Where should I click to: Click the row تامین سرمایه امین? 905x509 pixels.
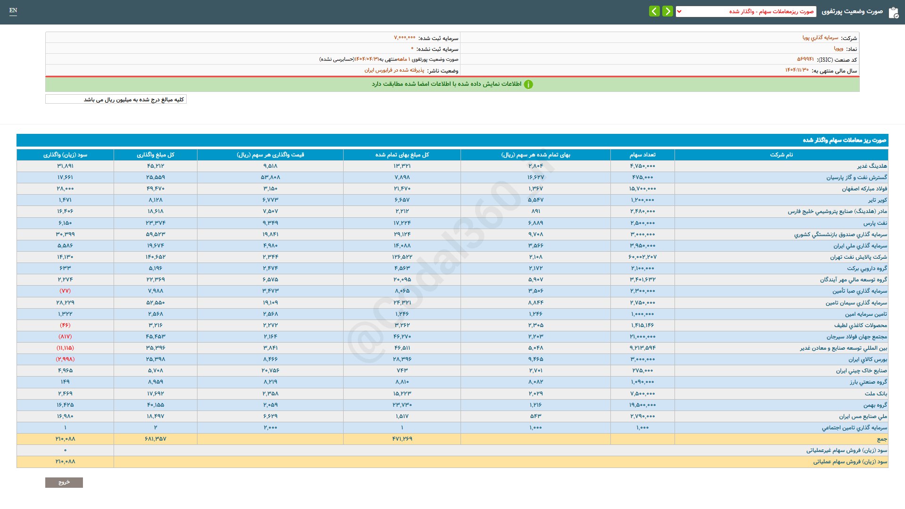click(866, 314)
